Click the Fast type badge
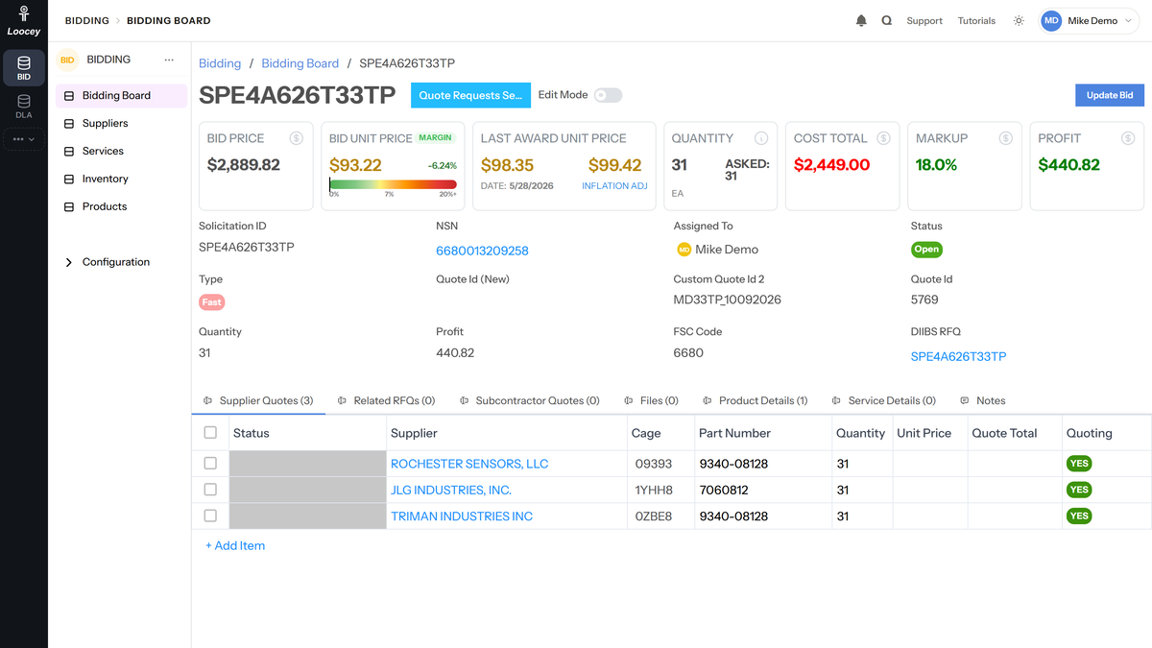Screen dimensions: 1152x648 pos(211,302)
